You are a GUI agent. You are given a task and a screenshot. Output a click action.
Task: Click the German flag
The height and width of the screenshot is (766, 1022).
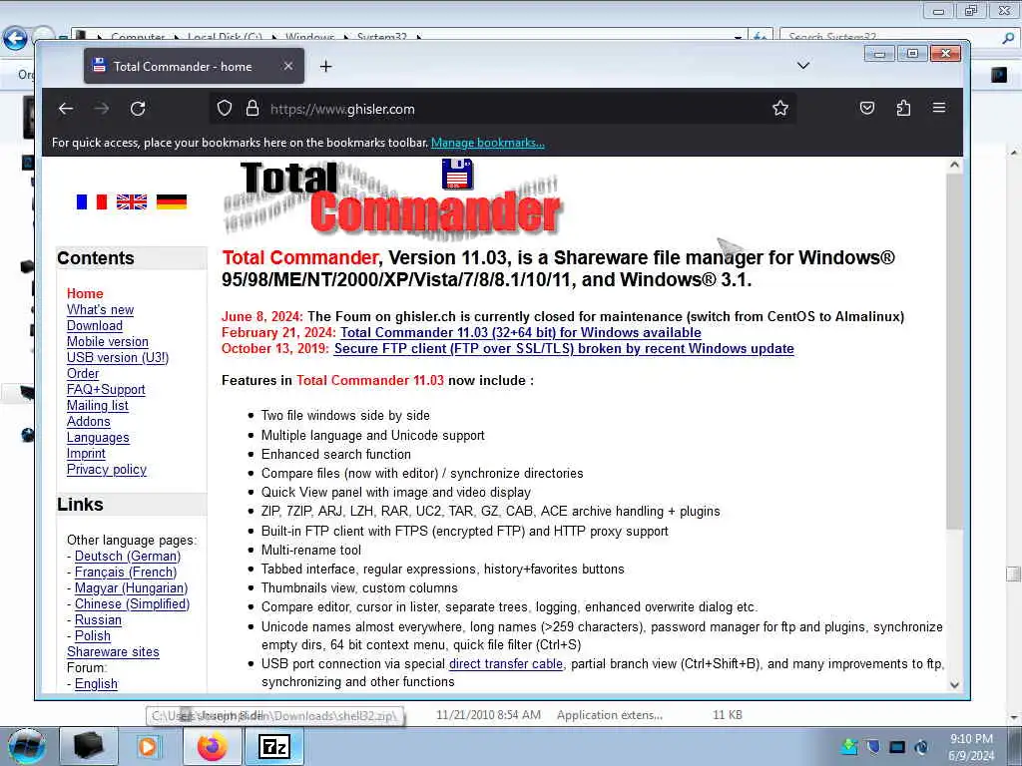[172, 201]
